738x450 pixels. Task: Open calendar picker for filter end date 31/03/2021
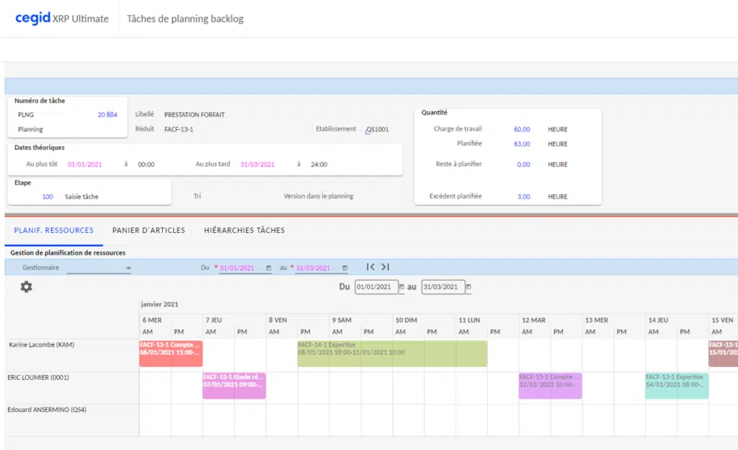tap(344, 268)
